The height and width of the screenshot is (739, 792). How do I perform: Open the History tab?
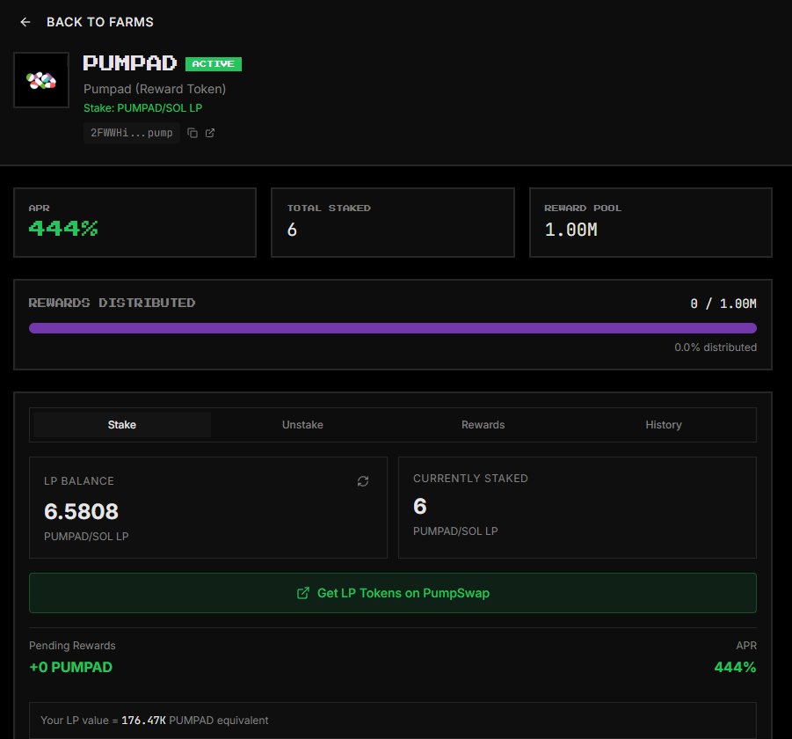pyautogui.click(x=663, y=425)
